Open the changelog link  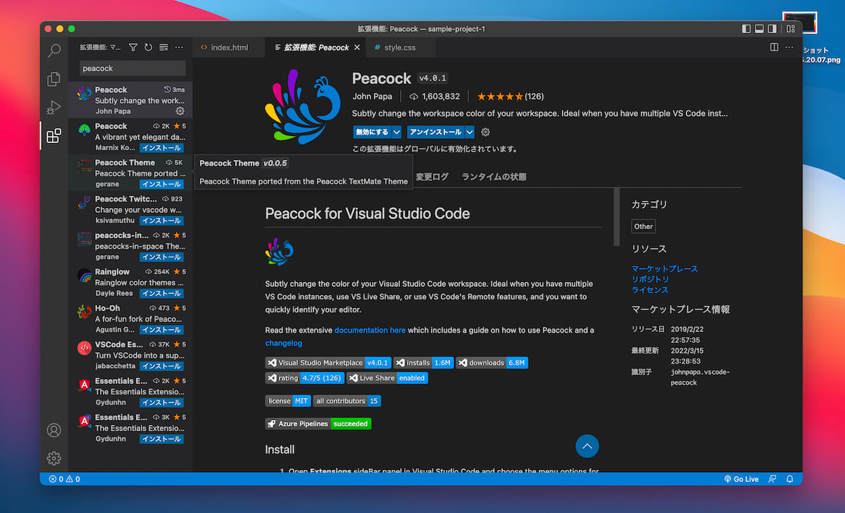point(284,343)
